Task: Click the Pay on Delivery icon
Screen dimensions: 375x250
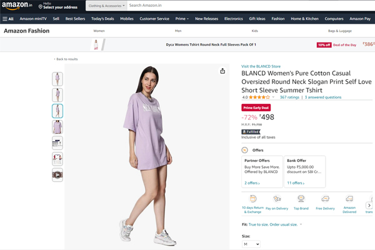Action: 277,199
